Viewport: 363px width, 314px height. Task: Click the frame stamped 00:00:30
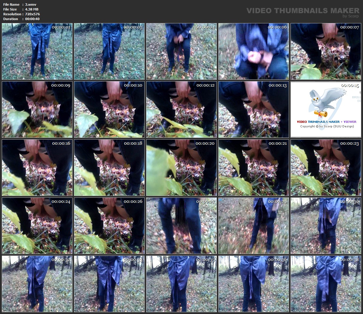pos(326,226)
